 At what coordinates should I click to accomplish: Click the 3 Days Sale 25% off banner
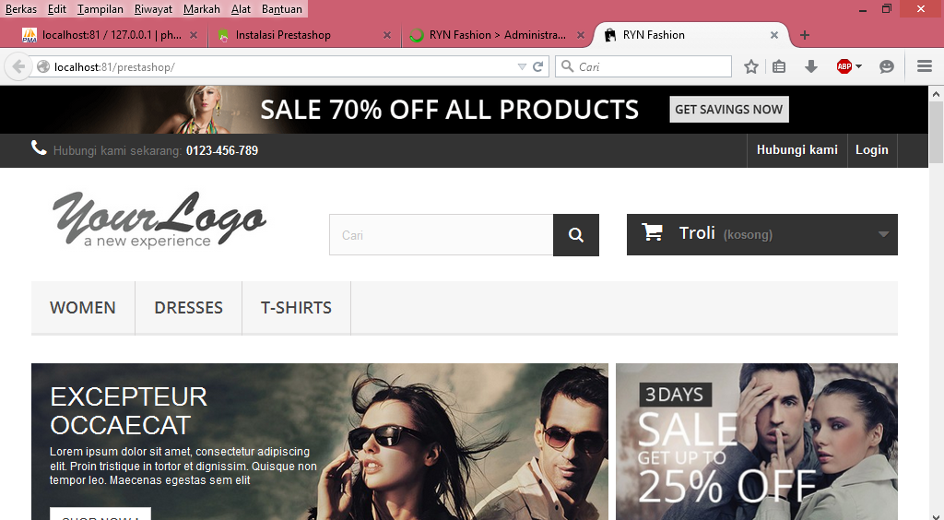(757, 441)
